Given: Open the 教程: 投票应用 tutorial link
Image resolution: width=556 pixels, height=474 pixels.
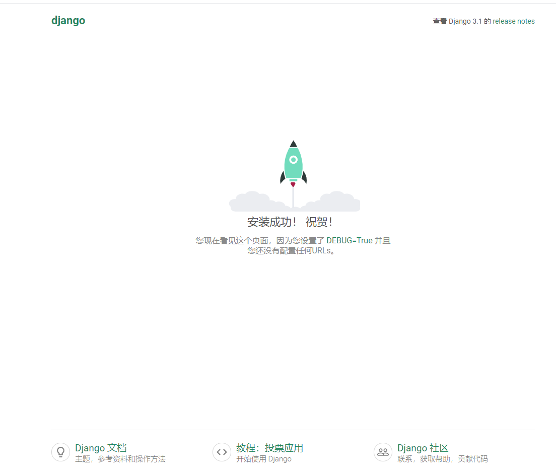Looking at the screenshot, I should click(x=269, y=448).
